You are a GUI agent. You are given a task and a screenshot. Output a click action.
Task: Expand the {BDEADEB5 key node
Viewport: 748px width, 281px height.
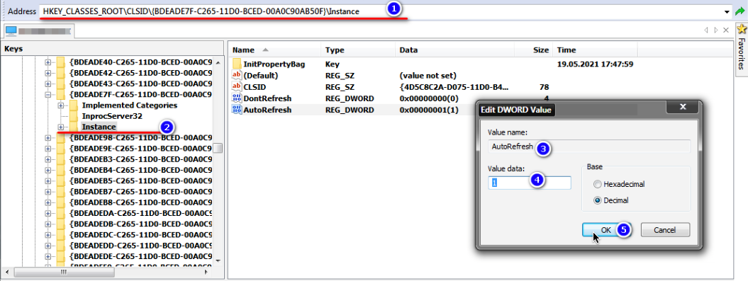click(48, 180)
